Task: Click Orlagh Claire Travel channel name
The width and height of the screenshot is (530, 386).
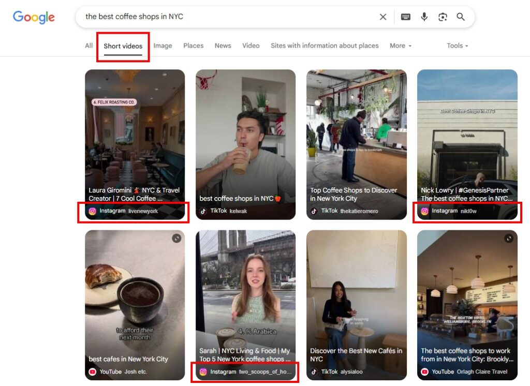Action: pos(482,372)
